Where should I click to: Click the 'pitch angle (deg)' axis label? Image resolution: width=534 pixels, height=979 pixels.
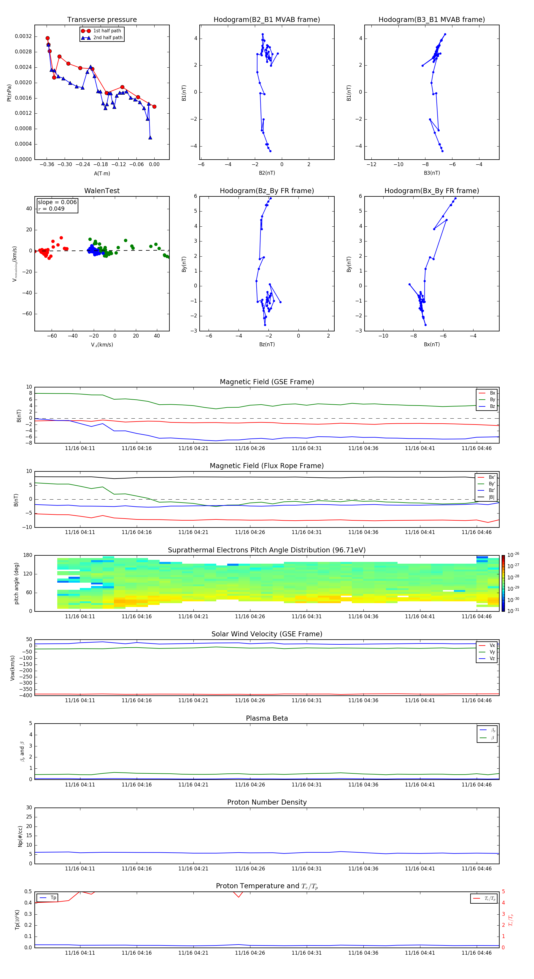16,583
